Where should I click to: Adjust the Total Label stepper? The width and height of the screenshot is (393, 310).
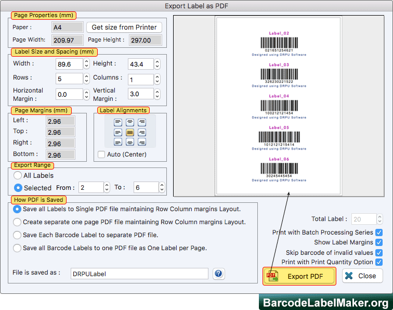point(379,219)
